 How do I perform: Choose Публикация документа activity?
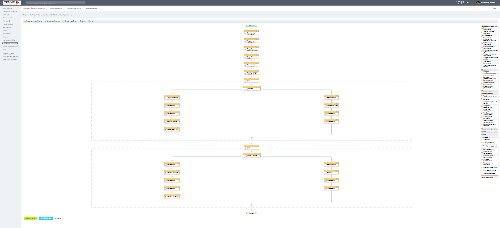489,44
